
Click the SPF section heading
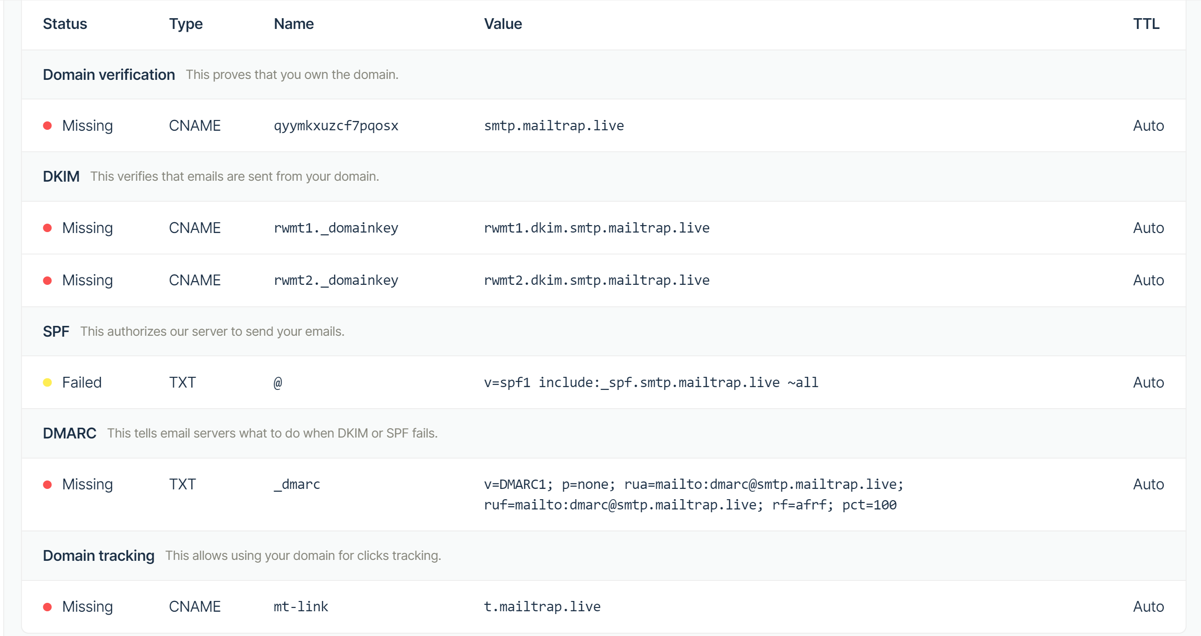point(56,332)
